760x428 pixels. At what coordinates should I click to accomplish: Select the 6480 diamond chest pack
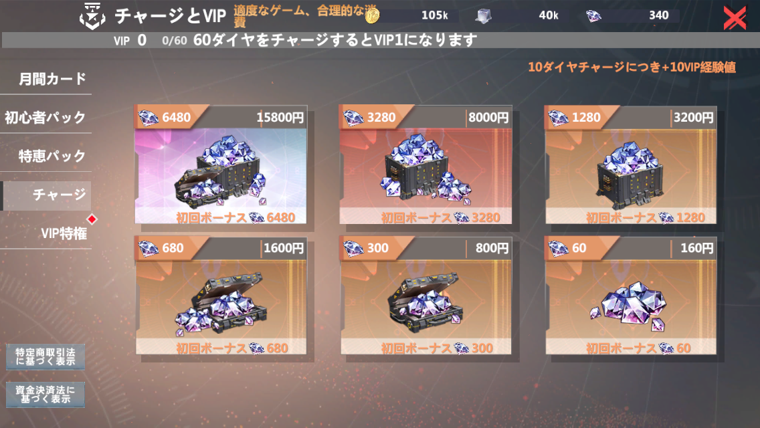[x=221, y=165]
